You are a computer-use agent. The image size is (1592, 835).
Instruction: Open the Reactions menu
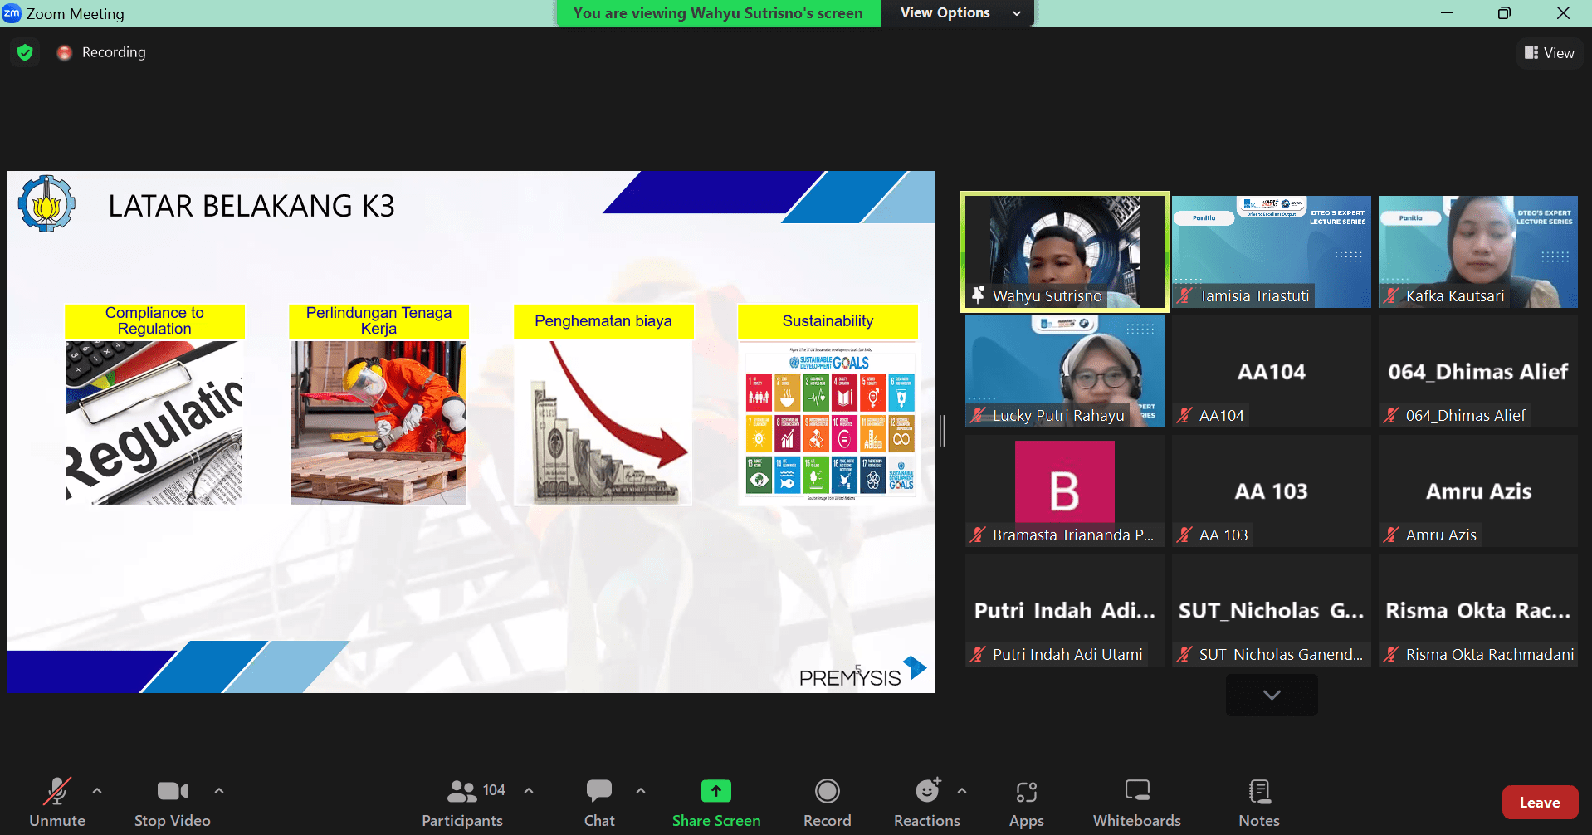point(926,791)
